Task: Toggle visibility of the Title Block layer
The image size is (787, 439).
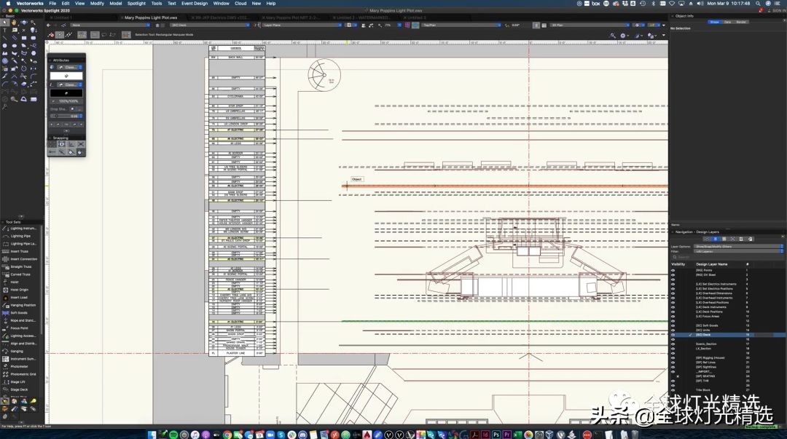Action: (x=673, y=389)
